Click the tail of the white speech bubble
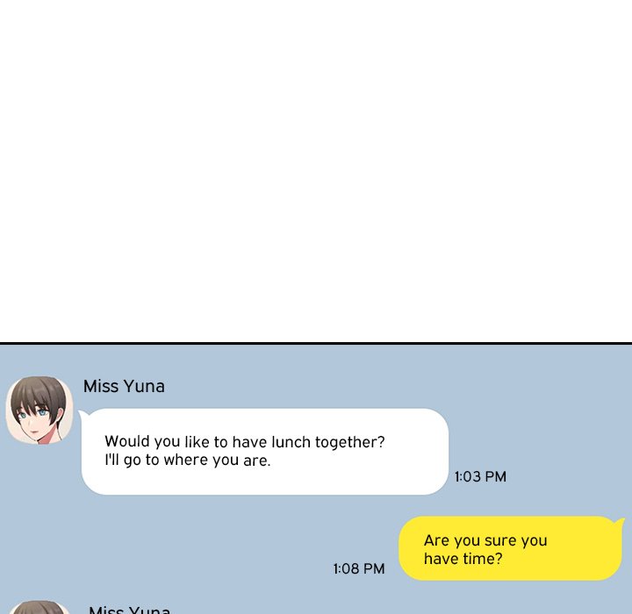The image size is (632, 614). click(x=84, y=415)
